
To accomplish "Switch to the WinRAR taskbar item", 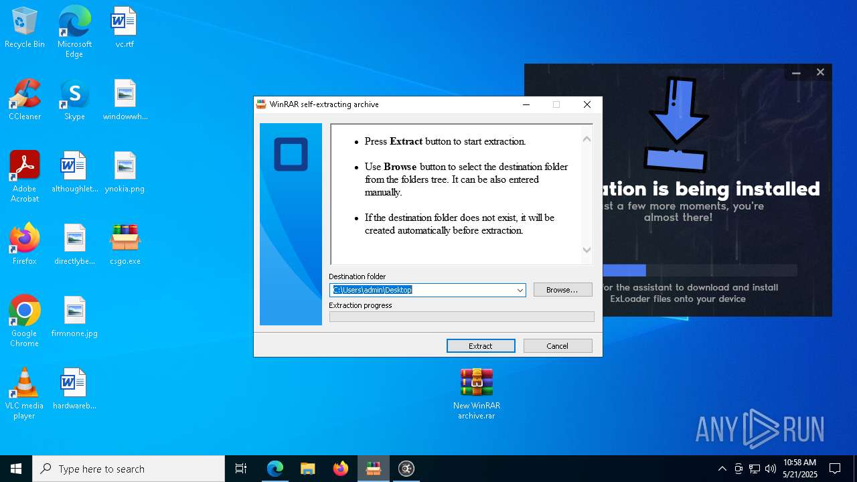I will (x=374, y=469).
